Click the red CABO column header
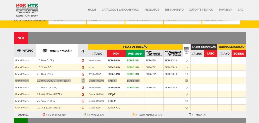Image resolution: width=259 pixels, height=123 pixels. [x=211, y=54]
